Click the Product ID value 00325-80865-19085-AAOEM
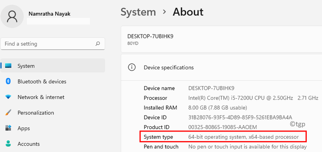 click(223, 127)
